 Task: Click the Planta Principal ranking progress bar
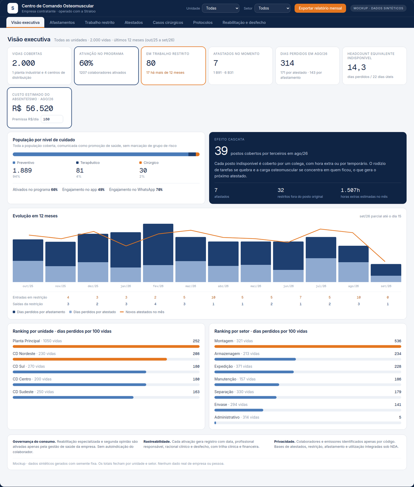click(106, 346)
